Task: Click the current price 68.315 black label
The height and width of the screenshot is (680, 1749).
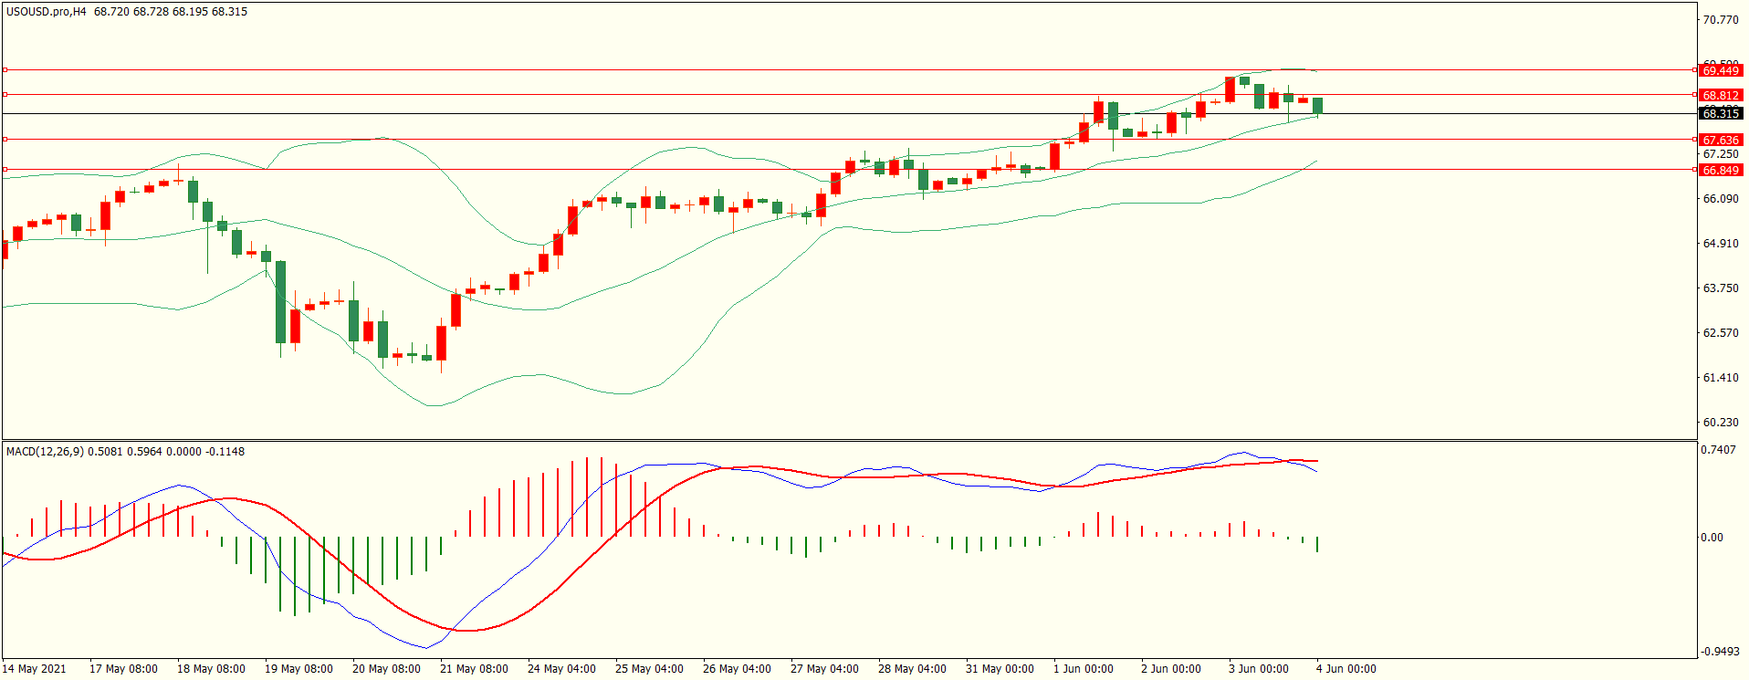Action: [x=1720, y=113]
